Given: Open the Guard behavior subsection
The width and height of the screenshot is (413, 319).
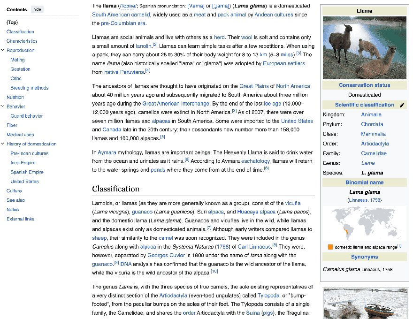Looking at the screenshot, I should 26,116.
